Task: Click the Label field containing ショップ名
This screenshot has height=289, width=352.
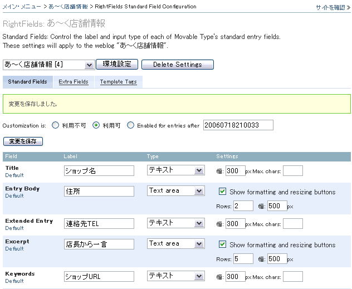Action: tap(99, 170)
